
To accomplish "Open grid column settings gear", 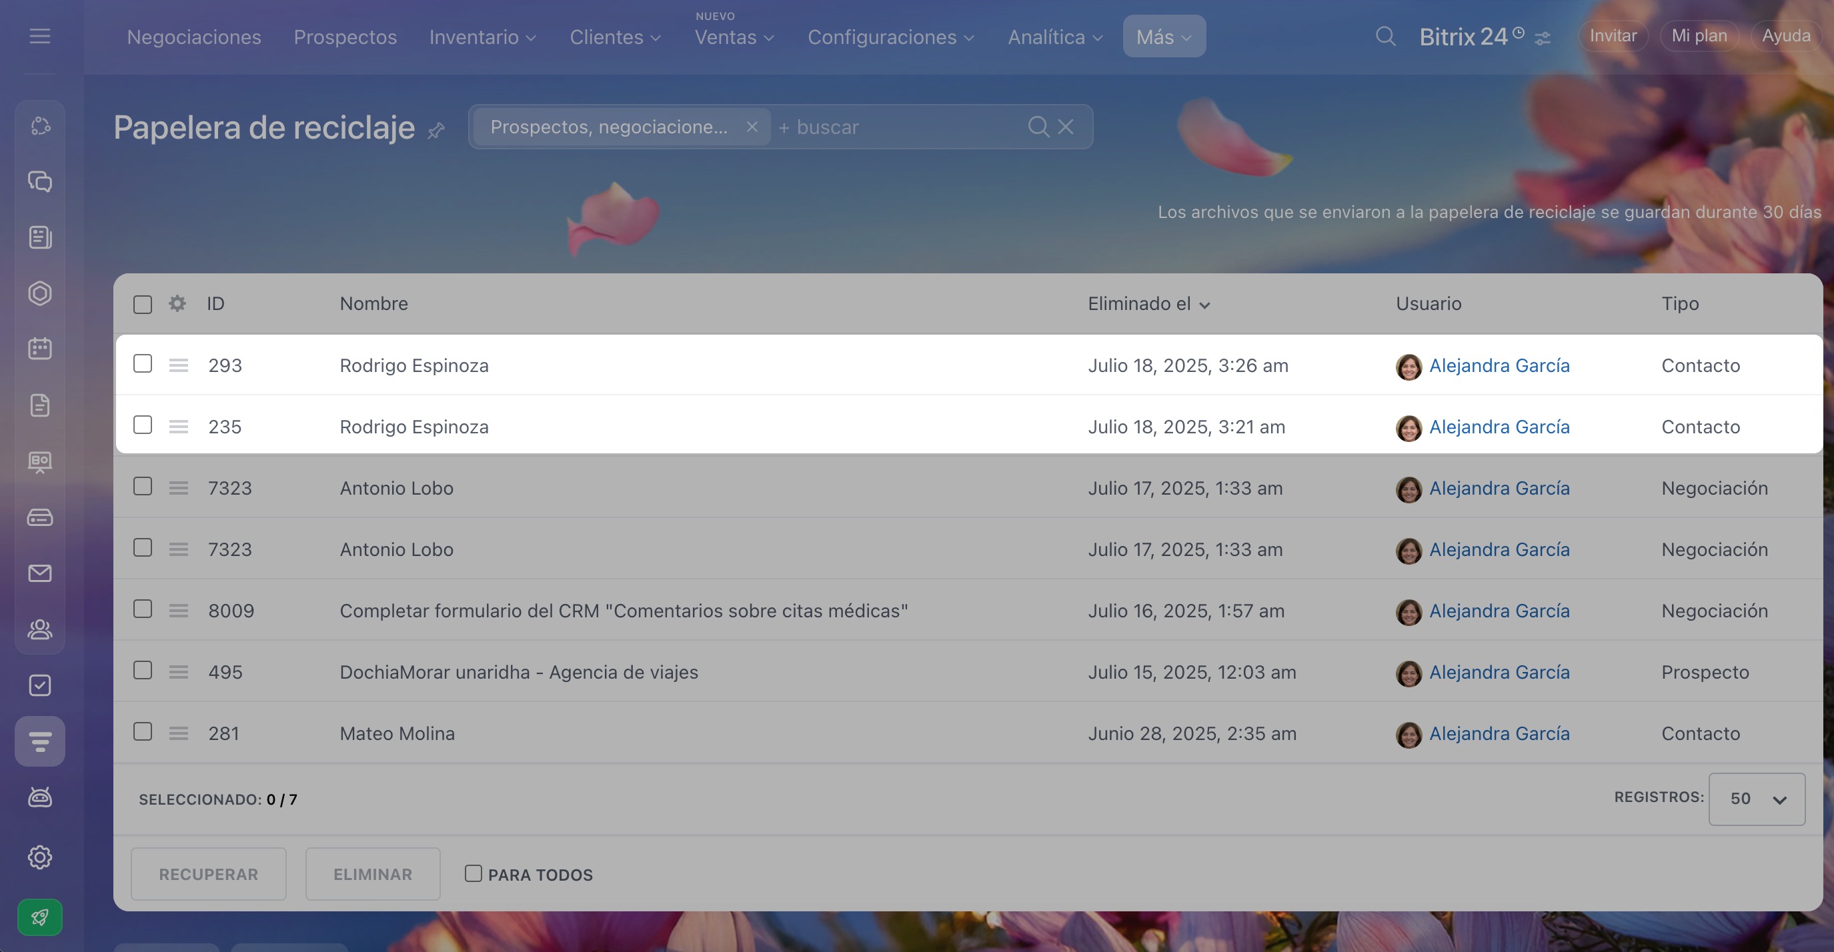I will 177,304.
